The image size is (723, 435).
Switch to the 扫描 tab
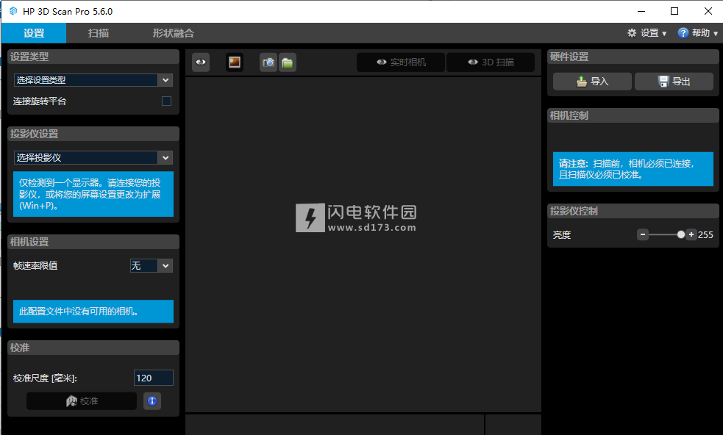click(x=99, y=33)
